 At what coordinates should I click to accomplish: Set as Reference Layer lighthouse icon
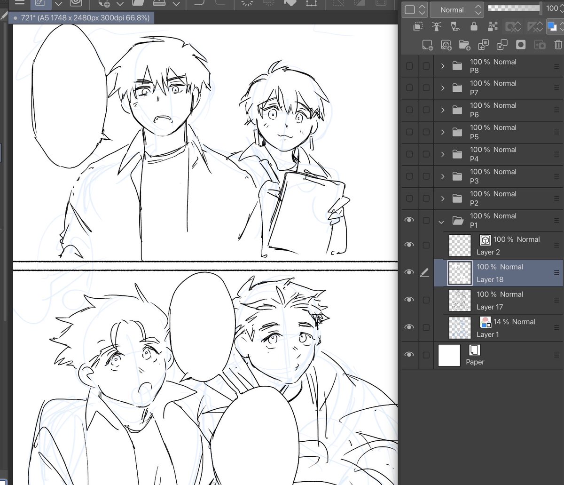[437, 27]
